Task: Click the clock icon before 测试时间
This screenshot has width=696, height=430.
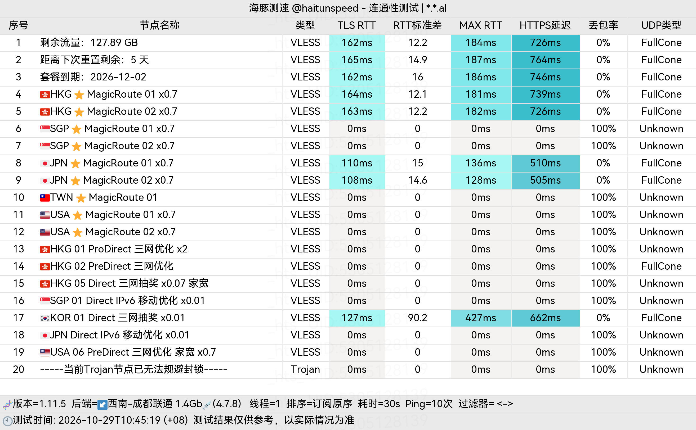Action: coord(7,421)
